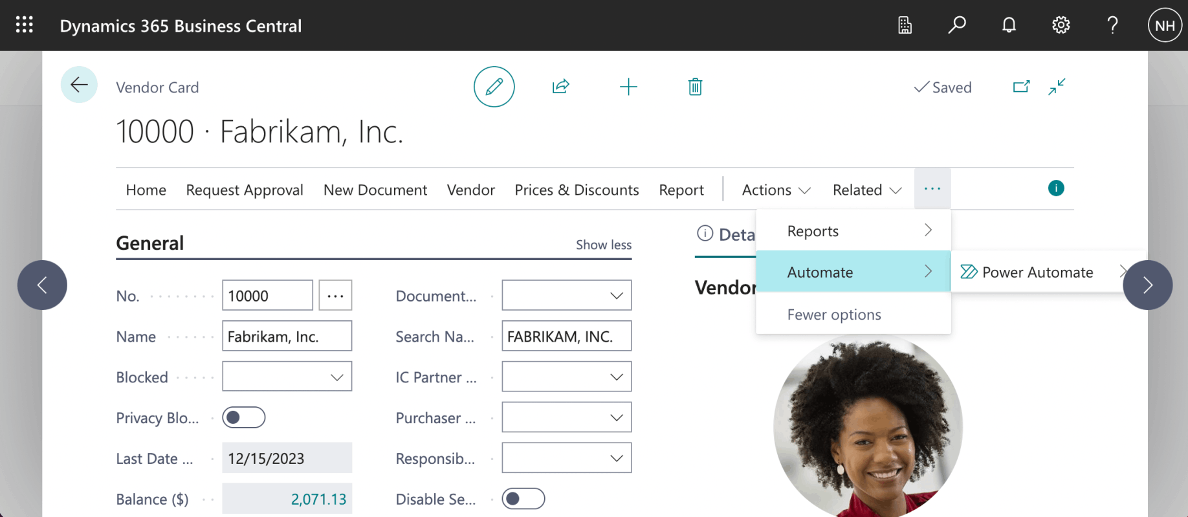This screenshot has height=517, width=1188.
Task: Delete the vendor with trash icon
Action: coord(695,87)
